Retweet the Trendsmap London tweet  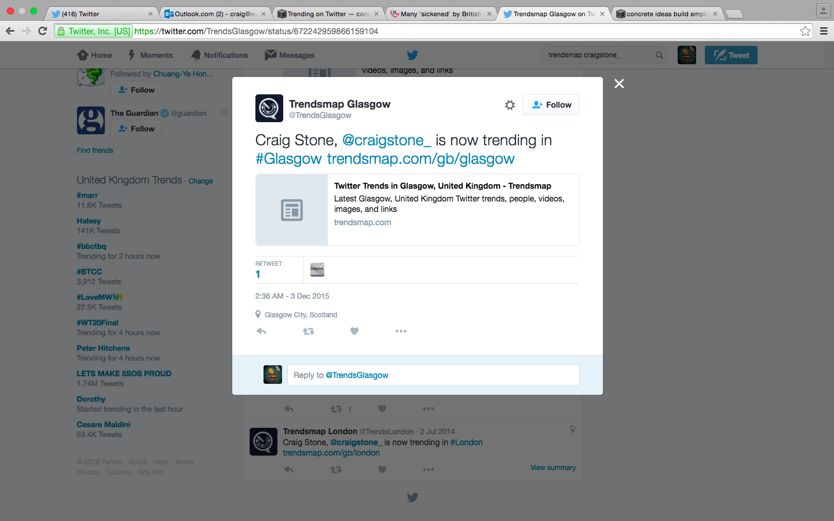coord(336,469)
